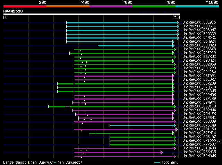Click the UniRef100_B9DGG9 label

[x=199, y=34]
